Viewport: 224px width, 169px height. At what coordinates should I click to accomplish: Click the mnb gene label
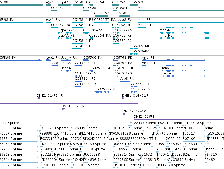[x=141, y=8]
